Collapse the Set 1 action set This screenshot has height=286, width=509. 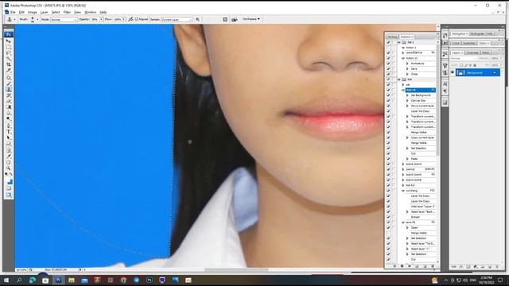click(399, 42)
